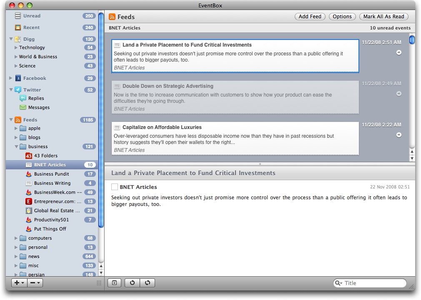Viewport: 421px width, 300px height.
Task: Open the remove (−) dropdown menu
Action: (x=35, y=283)
